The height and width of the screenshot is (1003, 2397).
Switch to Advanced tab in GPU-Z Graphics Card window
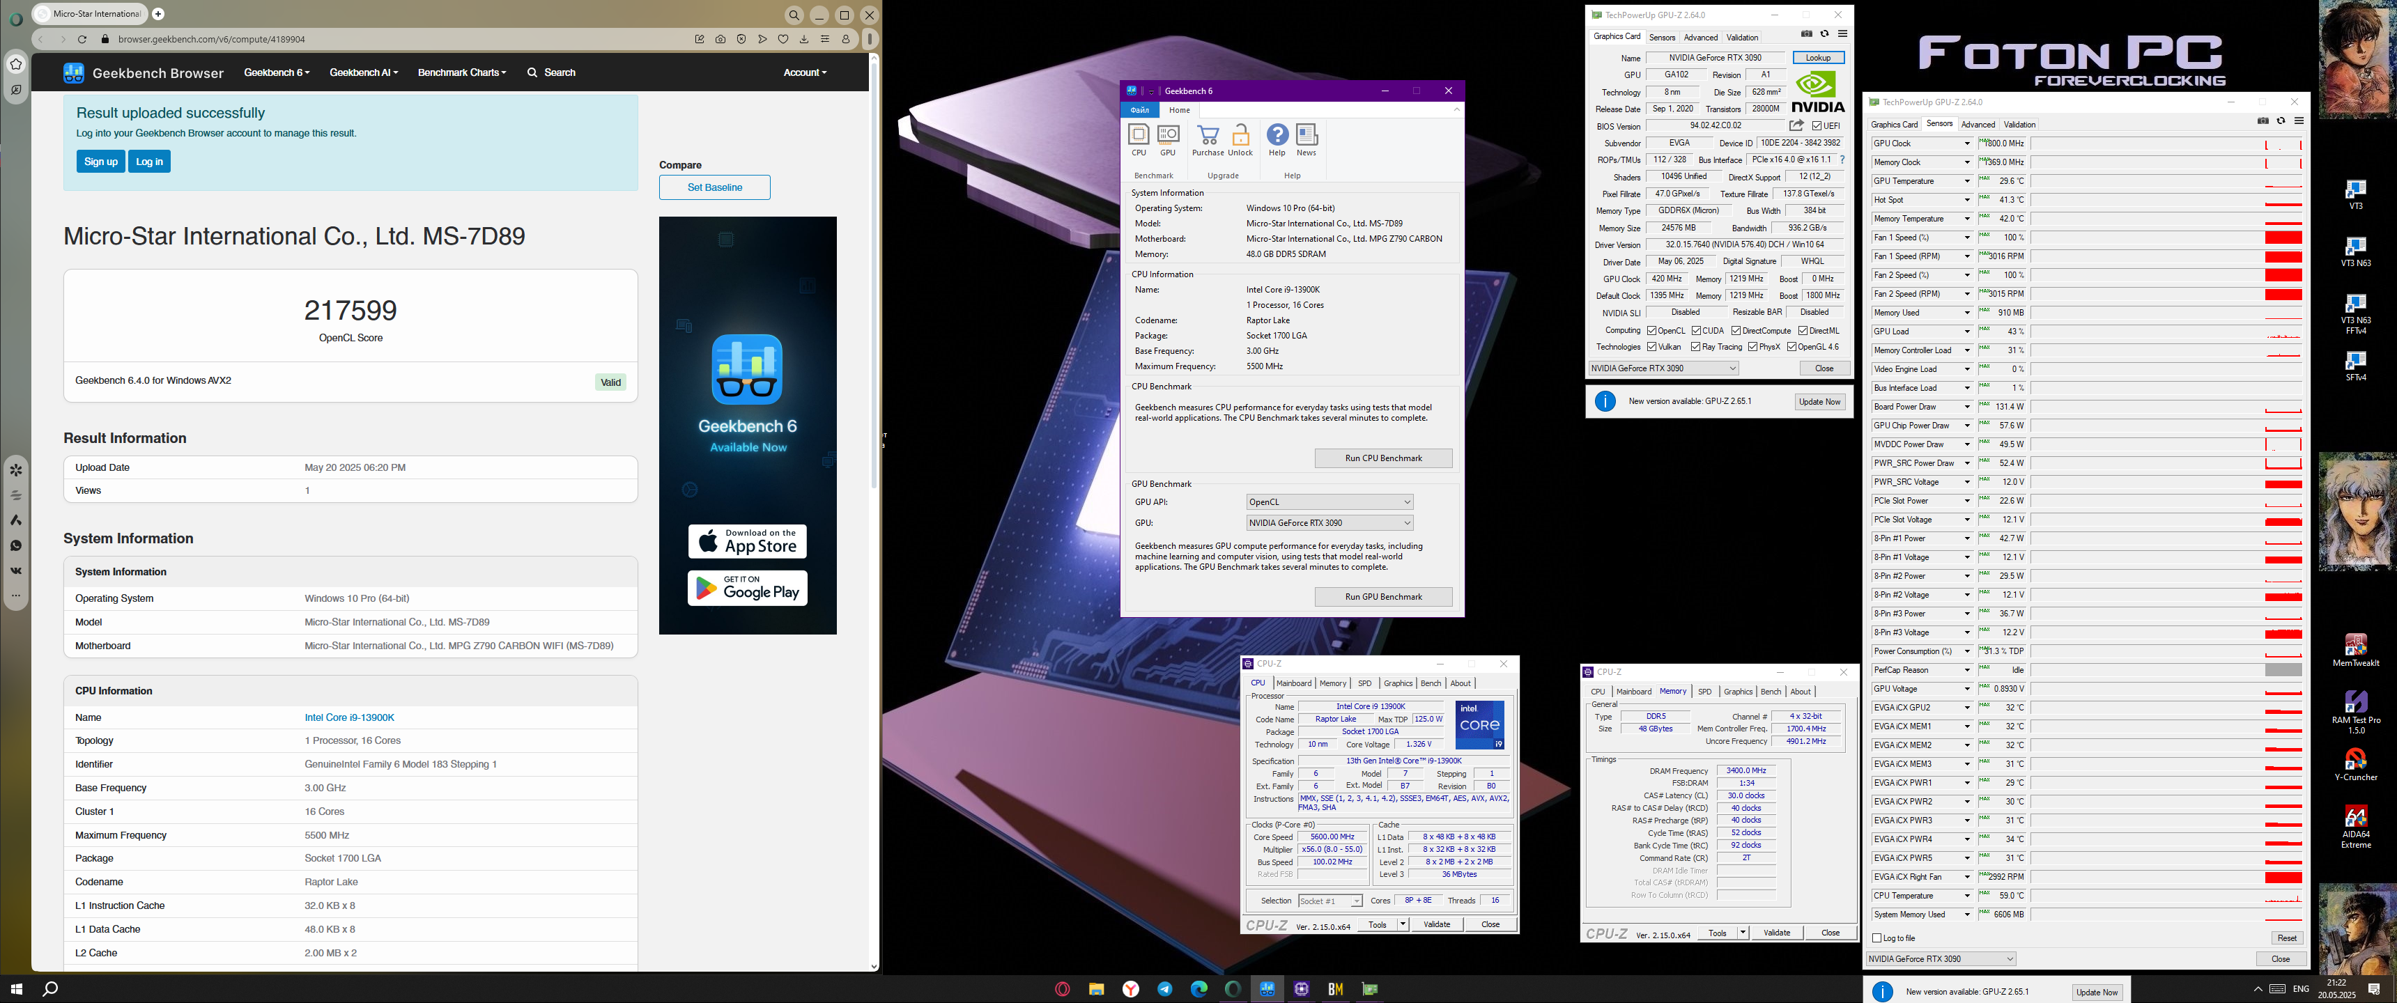click(x=1701, y=37)
